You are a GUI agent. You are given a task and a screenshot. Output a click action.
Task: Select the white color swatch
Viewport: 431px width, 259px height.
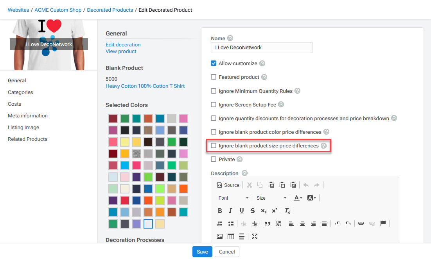click(148, 224)
